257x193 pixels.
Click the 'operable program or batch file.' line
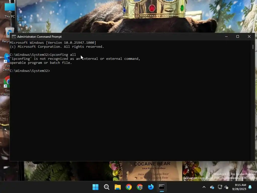pos(41,63)
